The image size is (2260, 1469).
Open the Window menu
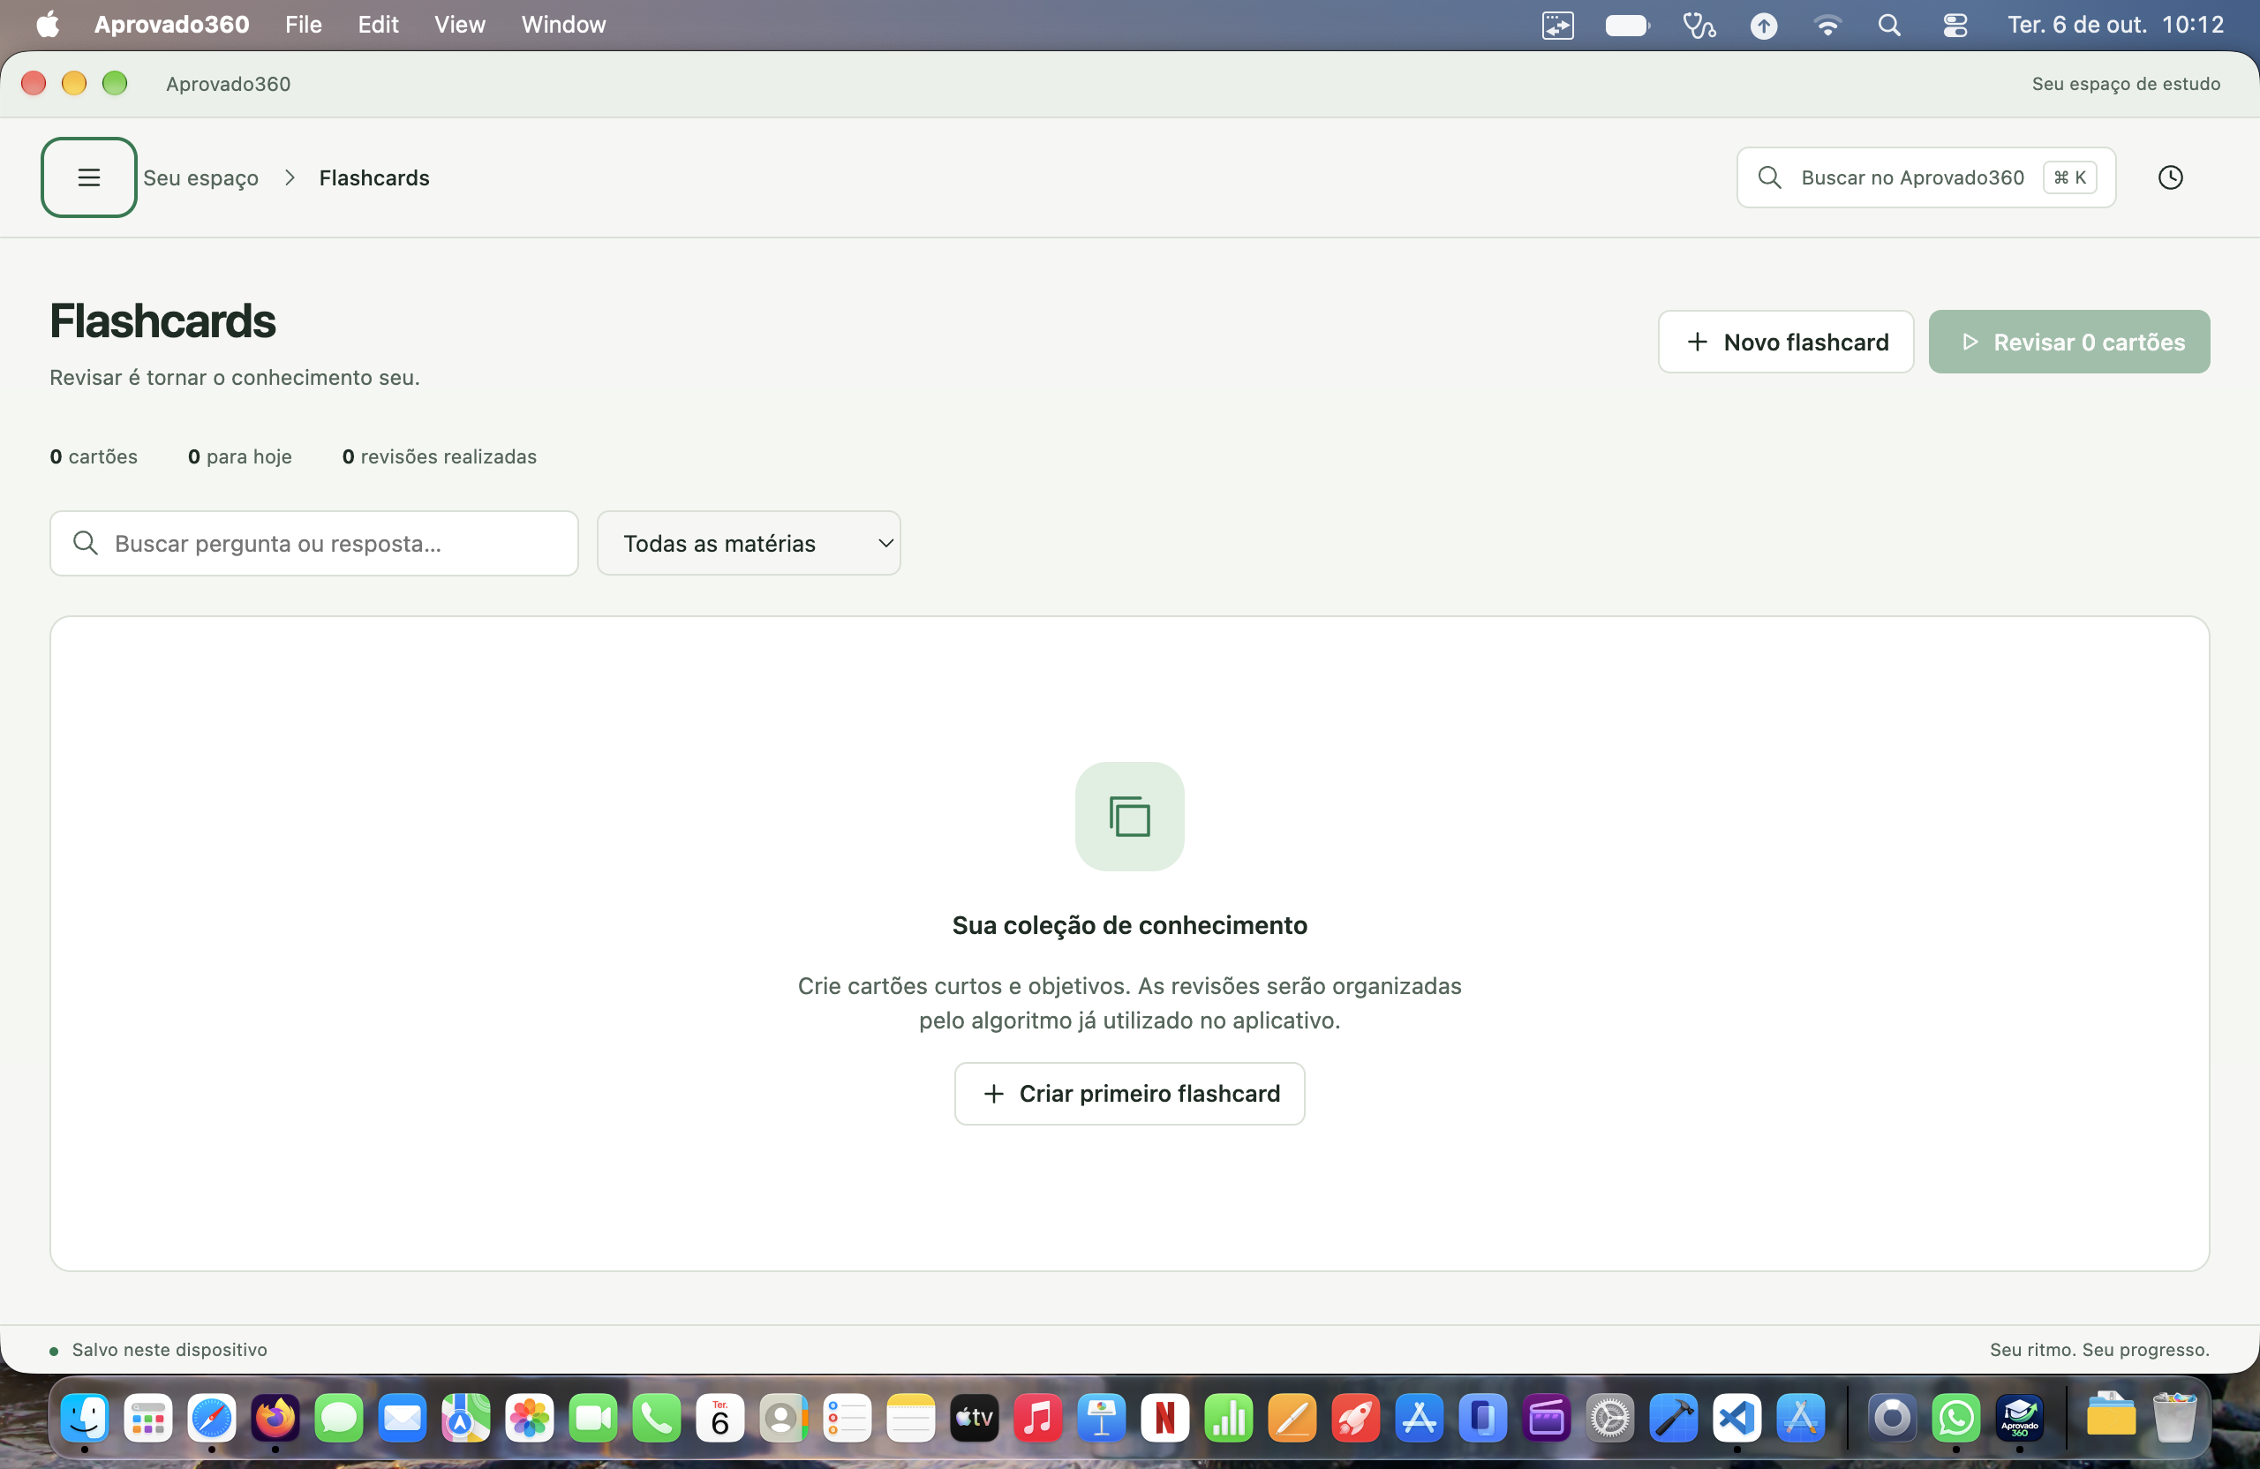(563, 25)
